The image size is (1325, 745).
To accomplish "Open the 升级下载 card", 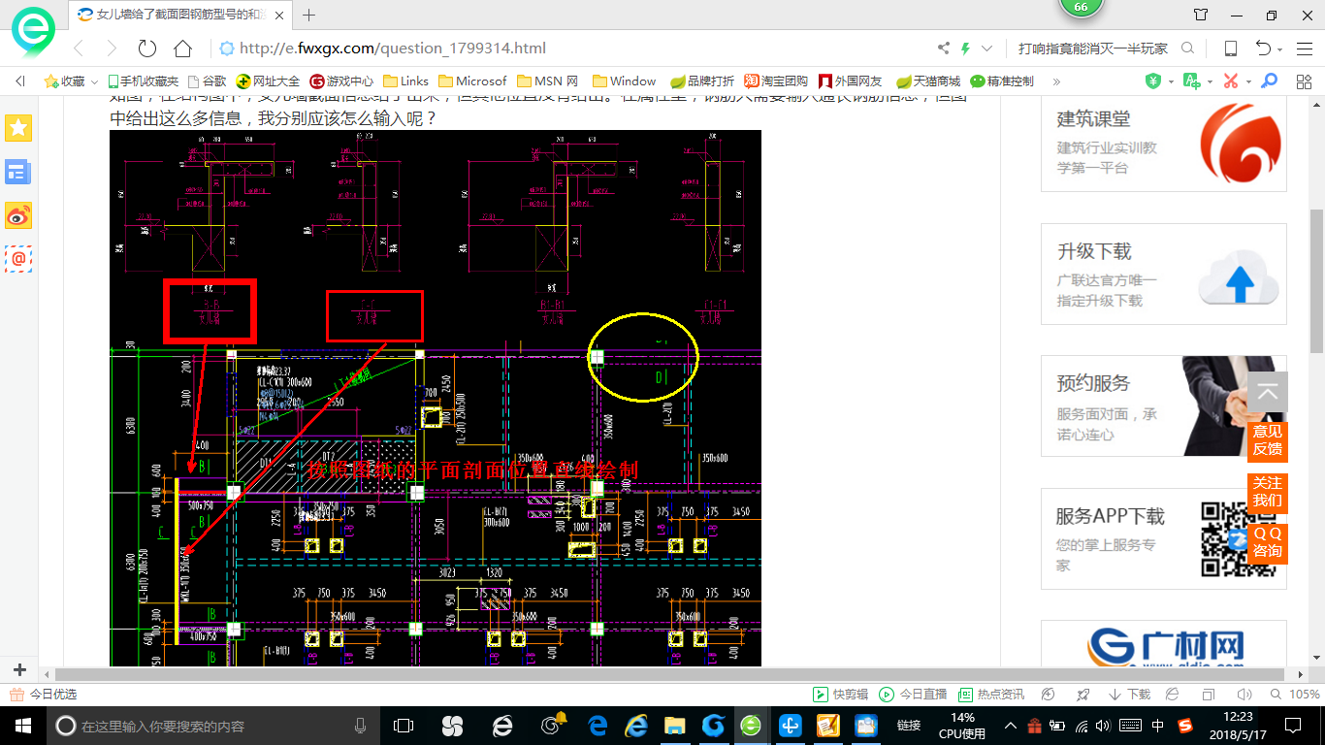I will point(1164,275).
